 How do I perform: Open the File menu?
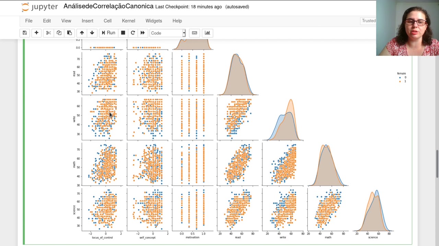coord(29,21)
